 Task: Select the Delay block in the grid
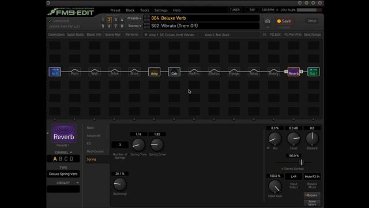[x=254, y=72]
